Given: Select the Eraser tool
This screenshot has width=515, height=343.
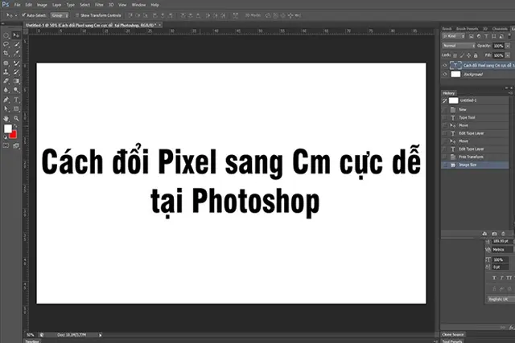Looking at the screenshot, I should pos(6,80).
